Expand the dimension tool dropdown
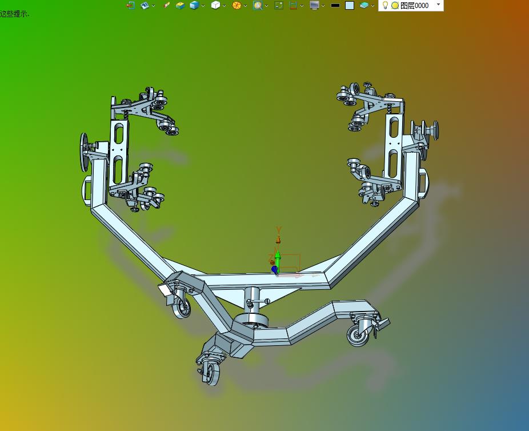Viewport: 529px width, 431px height. click(x=302, y=6)
